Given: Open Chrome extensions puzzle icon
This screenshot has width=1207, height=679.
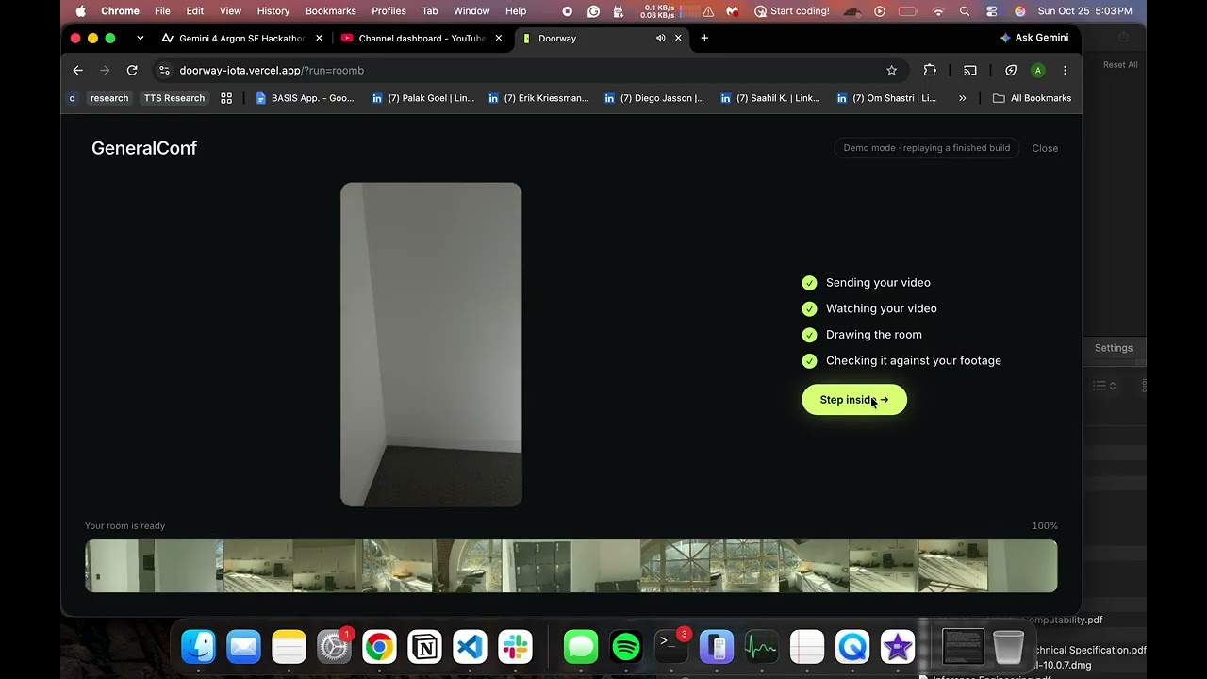Looking at the screenshot, I should pos(930,70).
